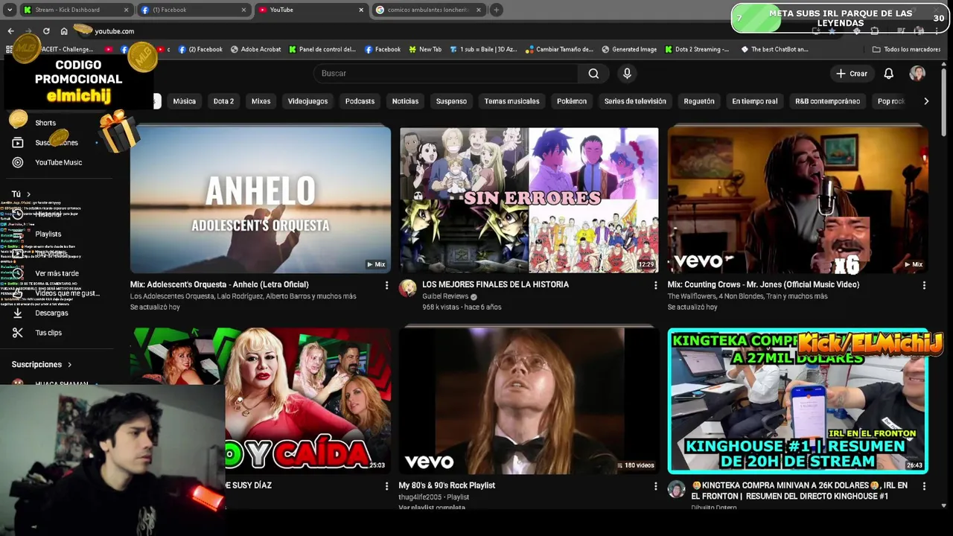953x536 pixels.
Task: Select the Pokémon filter chip
Action: coord(572,101)
